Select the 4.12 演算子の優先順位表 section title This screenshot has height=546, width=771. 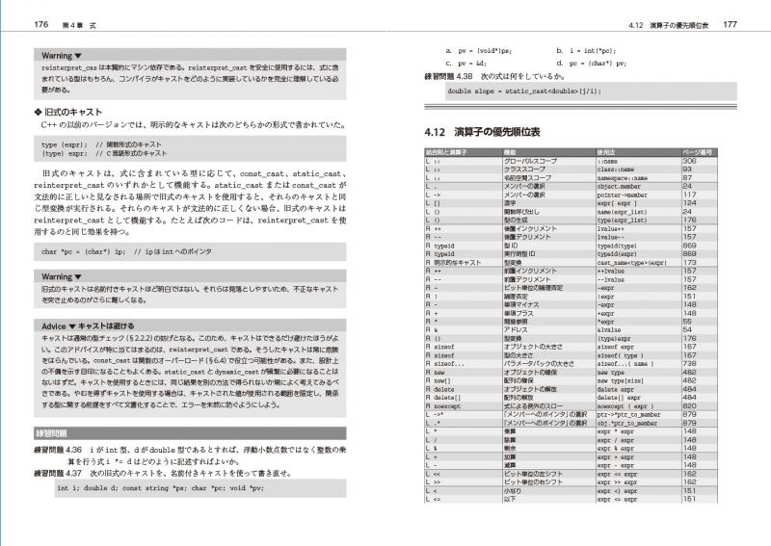click(x=482, y=132)
